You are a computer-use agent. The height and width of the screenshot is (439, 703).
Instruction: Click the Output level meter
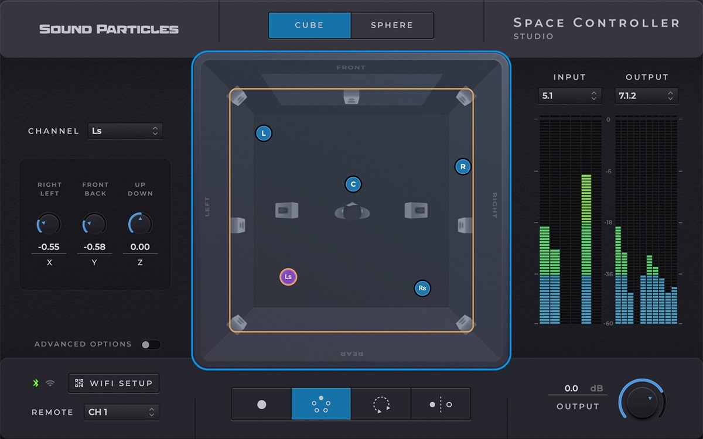pyautogui.click(x=646, y=220)
